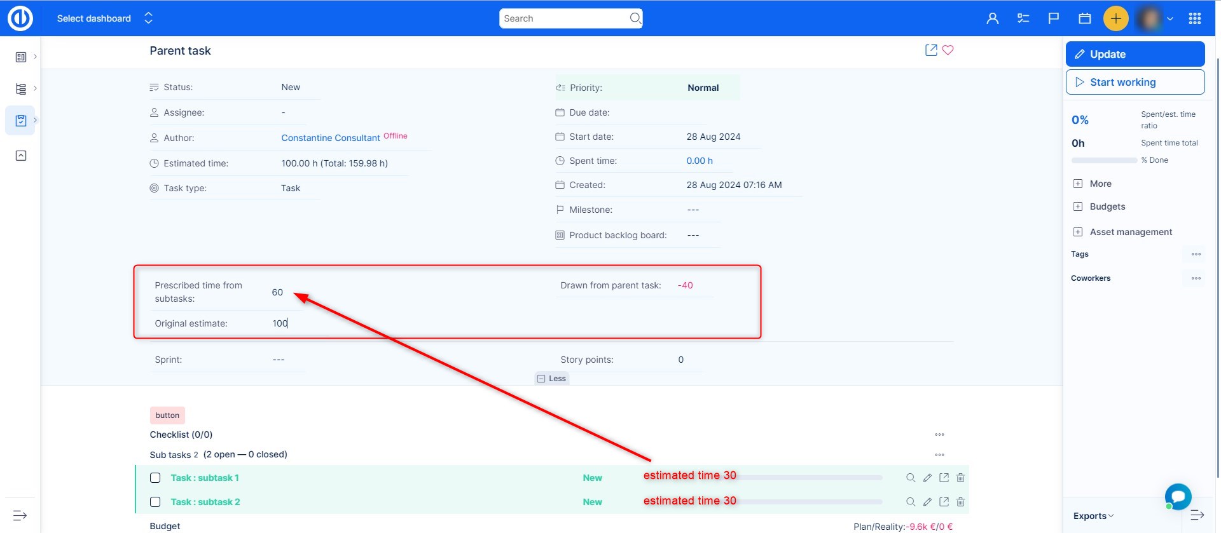
Task: Delete subtask 1 with trash icon
Action: pyautogui.click(x=960, y=478)
